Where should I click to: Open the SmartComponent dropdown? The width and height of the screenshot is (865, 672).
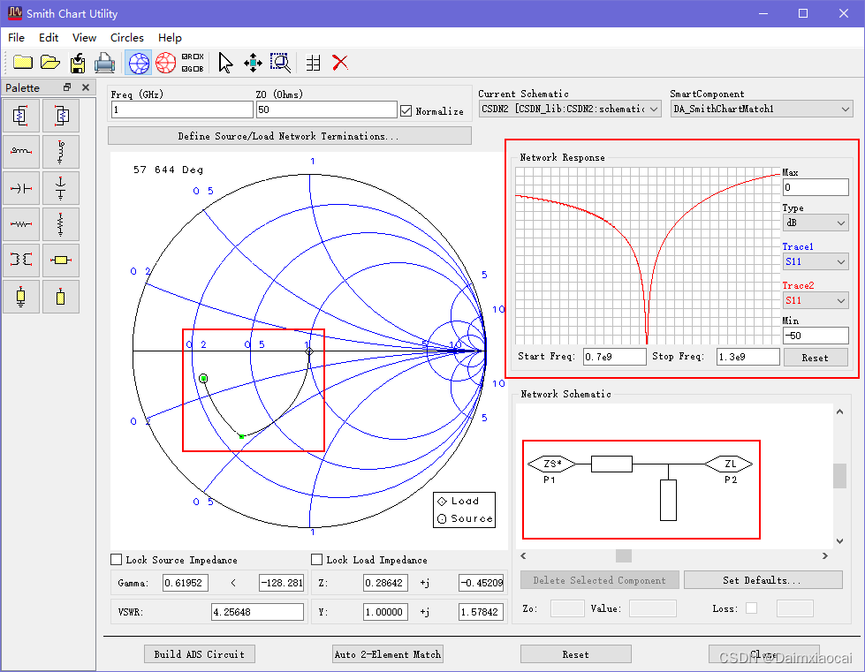point(762,109)
